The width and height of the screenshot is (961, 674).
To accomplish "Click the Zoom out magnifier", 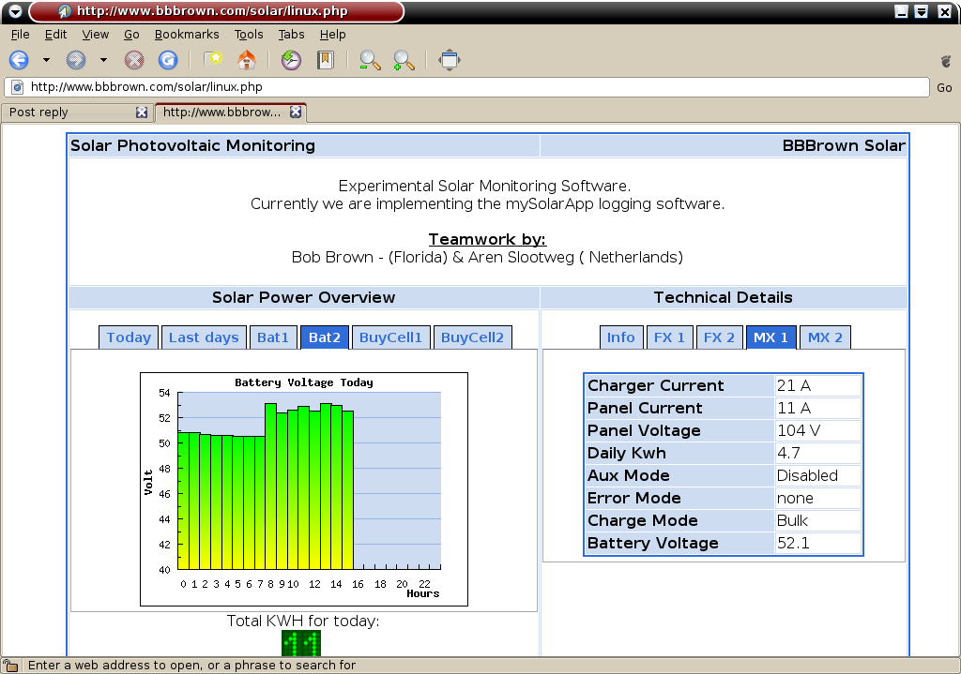I will tap(370, 60).
